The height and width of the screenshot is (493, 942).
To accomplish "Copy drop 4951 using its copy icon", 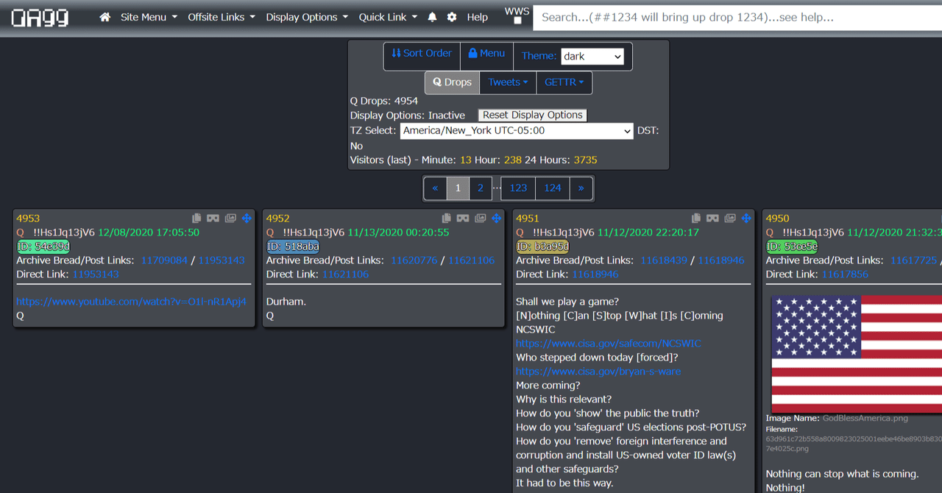I will [696, 219].
